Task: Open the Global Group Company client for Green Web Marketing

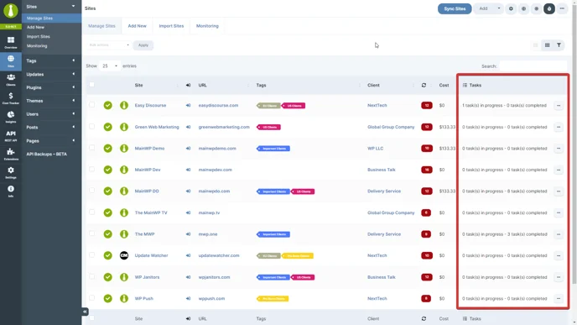Action: point(391,127)
